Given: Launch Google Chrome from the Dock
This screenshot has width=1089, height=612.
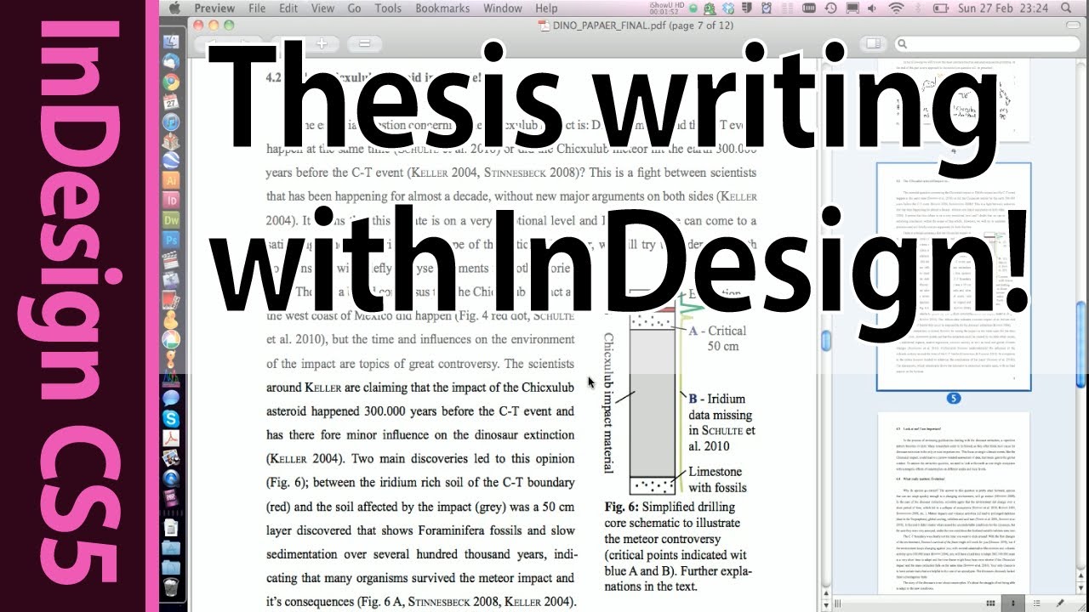Looking at the screenshot, I should [x=171, y=82].
